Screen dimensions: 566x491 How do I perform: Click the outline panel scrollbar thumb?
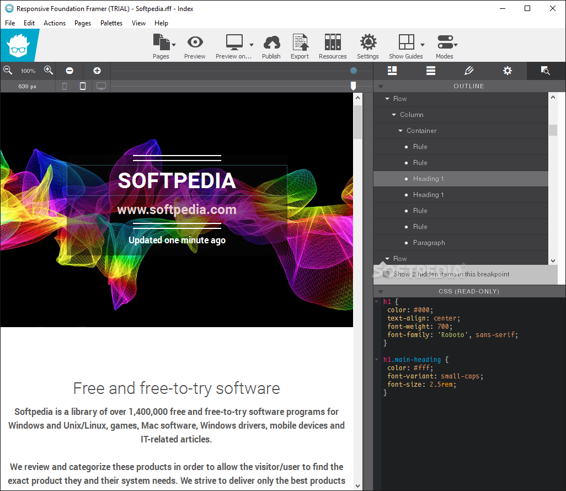(553, 130)
